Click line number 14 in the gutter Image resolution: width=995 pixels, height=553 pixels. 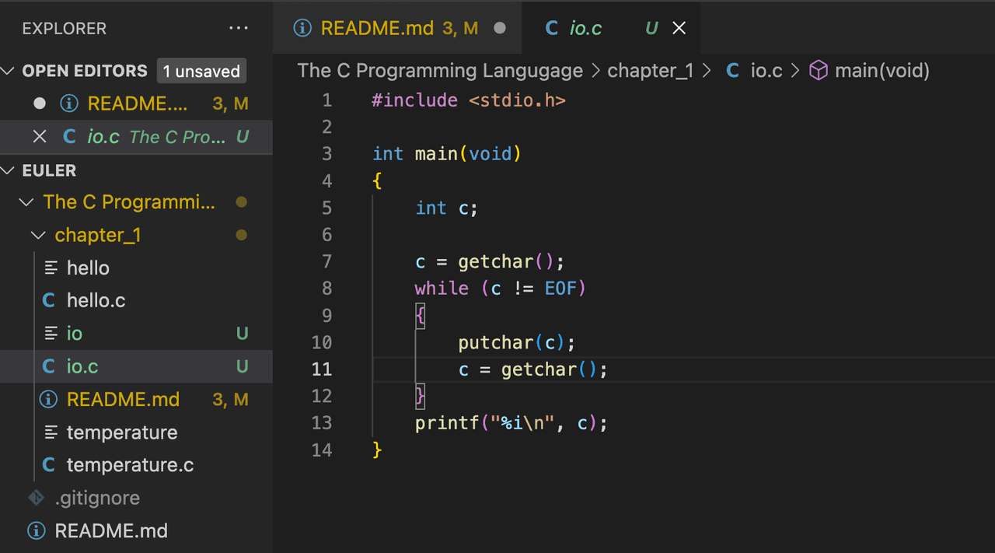(x=322, y=450)
